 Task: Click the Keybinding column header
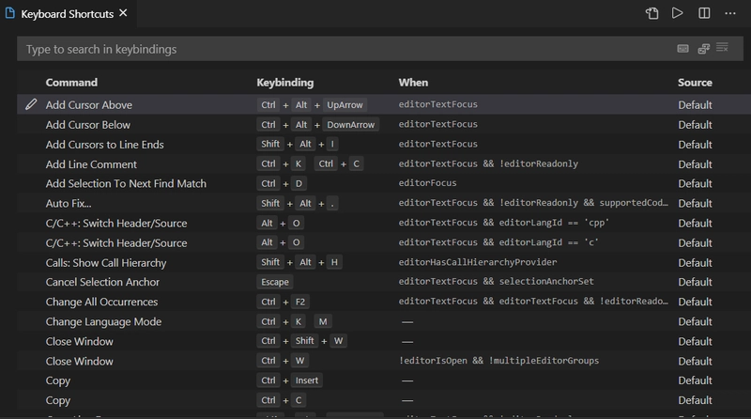pyautogui.click(x=285, y=83)
